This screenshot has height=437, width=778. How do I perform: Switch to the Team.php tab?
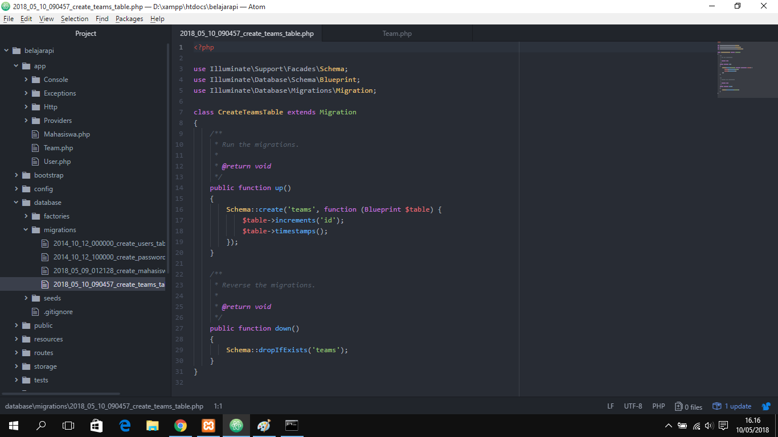click(x=397, y=33)
